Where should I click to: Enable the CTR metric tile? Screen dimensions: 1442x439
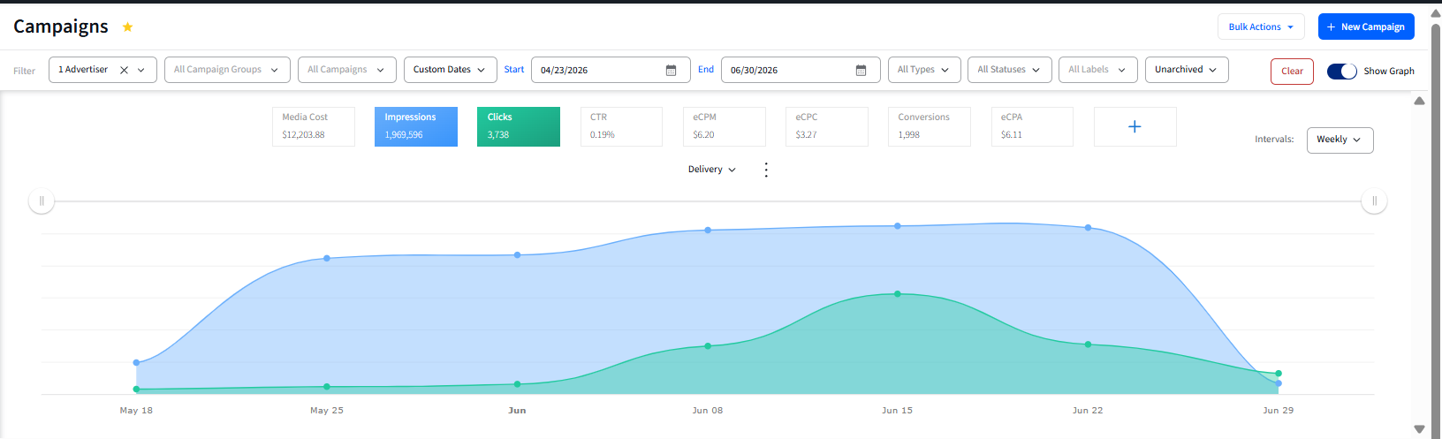pos(621,126)
